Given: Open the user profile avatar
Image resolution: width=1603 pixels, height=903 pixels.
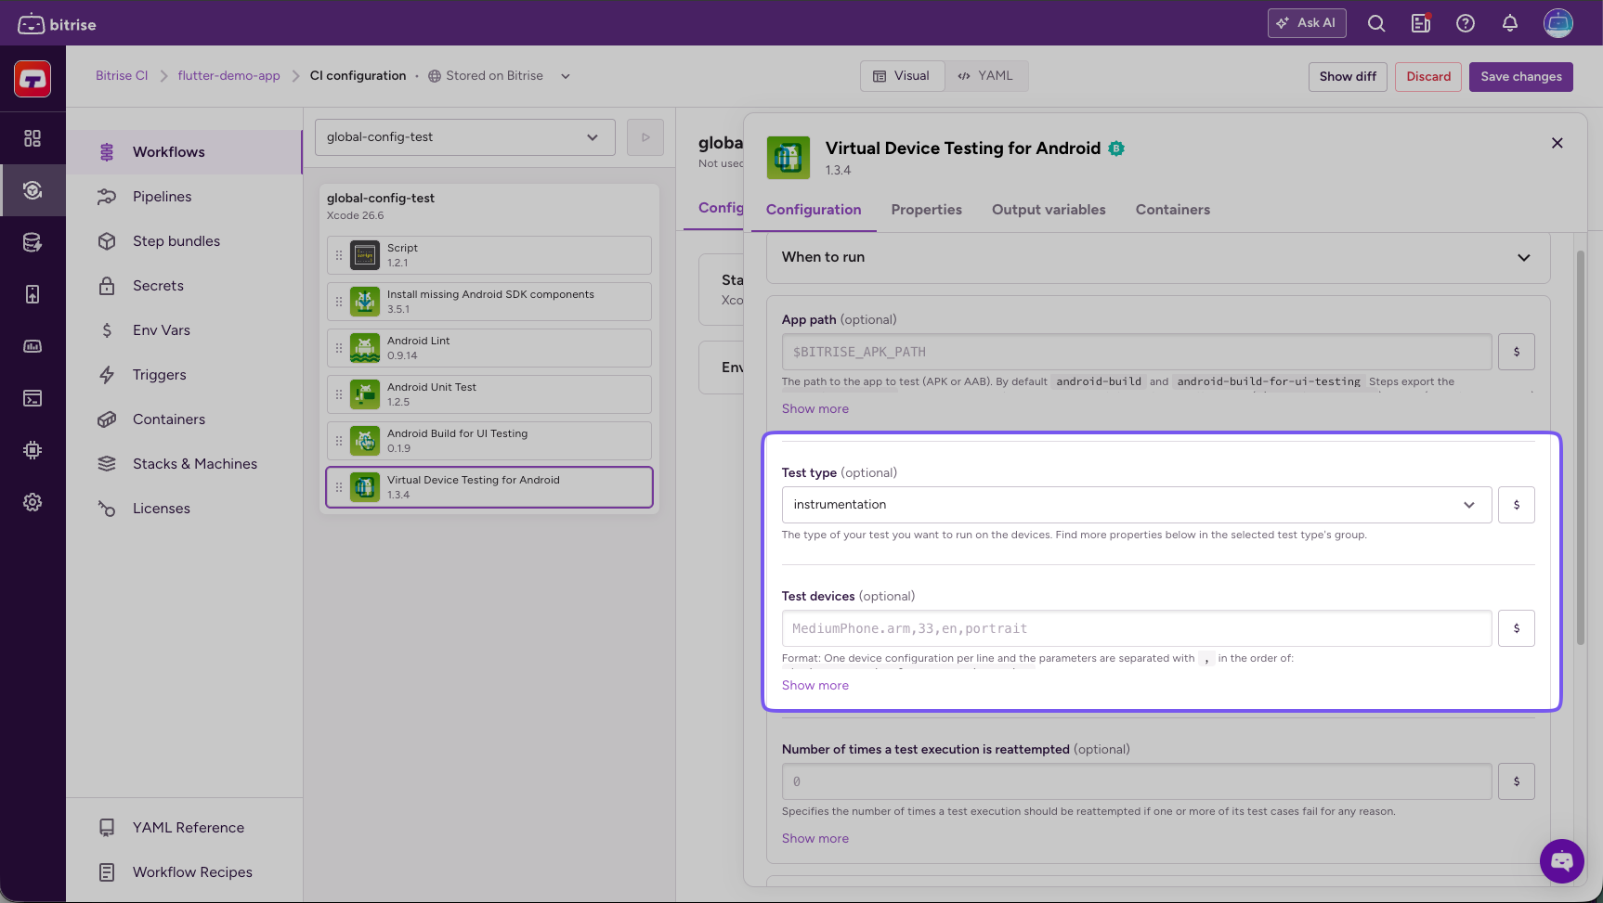Looking at the screenshot, I should (1558, 23).
